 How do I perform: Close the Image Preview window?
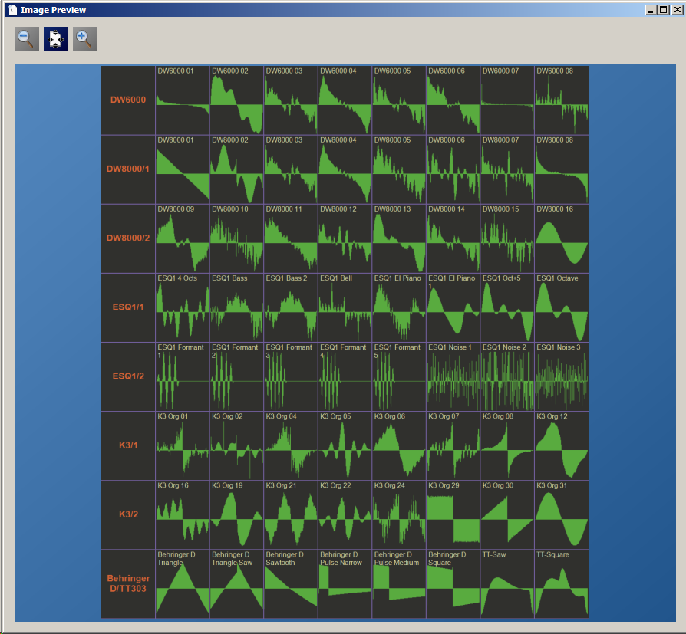[677, 10]
